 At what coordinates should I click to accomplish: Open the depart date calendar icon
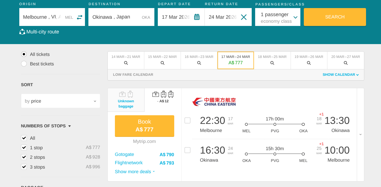point(197,17)
